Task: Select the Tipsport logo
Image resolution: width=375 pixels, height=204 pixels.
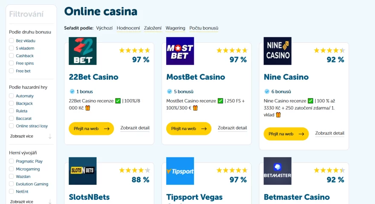Action: (180, 171)
